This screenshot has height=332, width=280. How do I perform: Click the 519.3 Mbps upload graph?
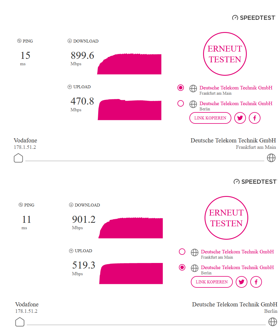[131, 274]
